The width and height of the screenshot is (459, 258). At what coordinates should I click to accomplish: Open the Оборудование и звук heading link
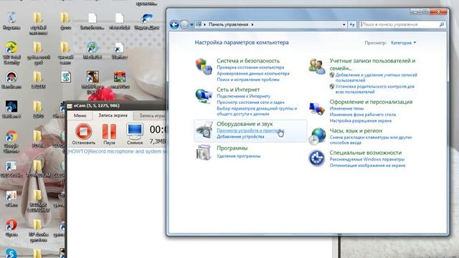point(245,124)
